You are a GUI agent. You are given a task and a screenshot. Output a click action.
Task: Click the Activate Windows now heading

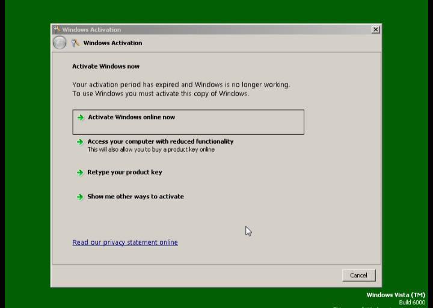click(x=106, y=66)
